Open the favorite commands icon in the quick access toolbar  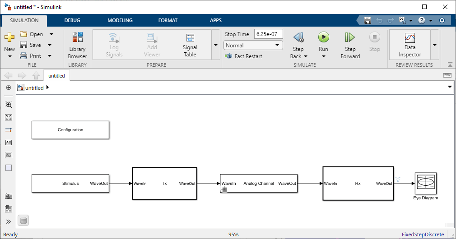point(402,20)
